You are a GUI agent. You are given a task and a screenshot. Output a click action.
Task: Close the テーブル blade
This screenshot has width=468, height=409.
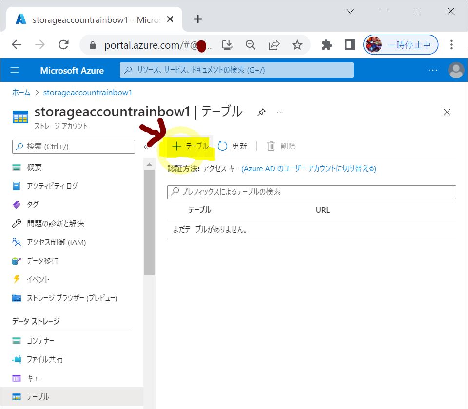pos(447,112)
